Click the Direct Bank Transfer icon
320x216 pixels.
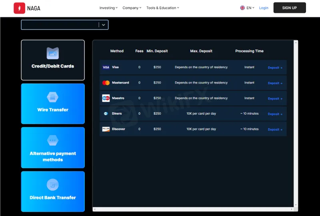point(53,184)
